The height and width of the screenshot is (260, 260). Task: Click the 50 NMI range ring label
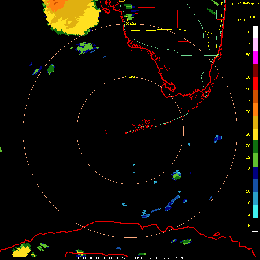pos(130,77)
